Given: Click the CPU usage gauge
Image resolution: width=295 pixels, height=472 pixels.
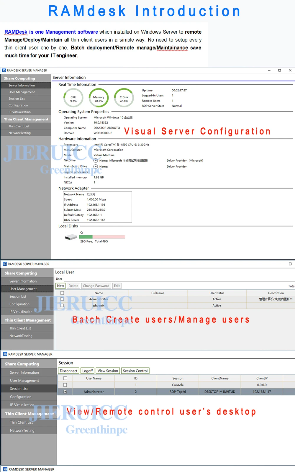Looking at the screenshot, I should pyautogui.click(x=73, y=99).
